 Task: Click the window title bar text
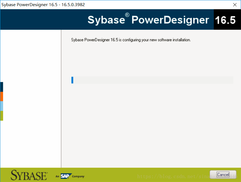[43, 5]
